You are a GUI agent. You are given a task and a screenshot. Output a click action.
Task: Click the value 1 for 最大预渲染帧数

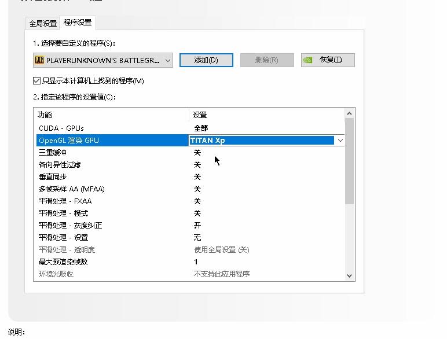[196, 262]
